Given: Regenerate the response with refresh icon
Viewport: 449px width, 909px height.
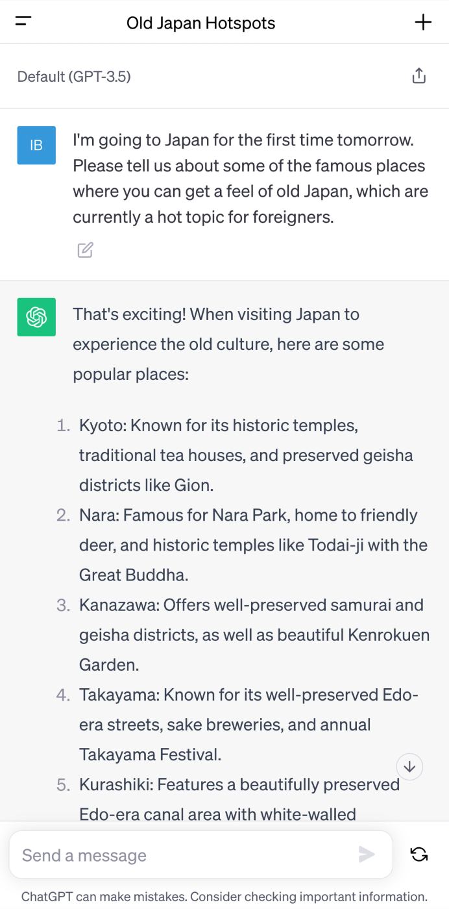Looking at the screenshot, I should pyautogui.click(x=419, y=854).
